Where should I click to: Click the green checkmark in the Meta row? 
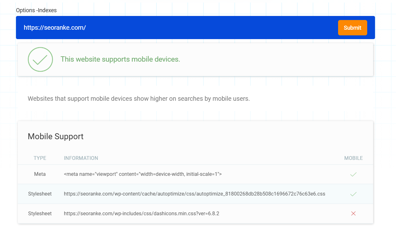tap(353, 174)
